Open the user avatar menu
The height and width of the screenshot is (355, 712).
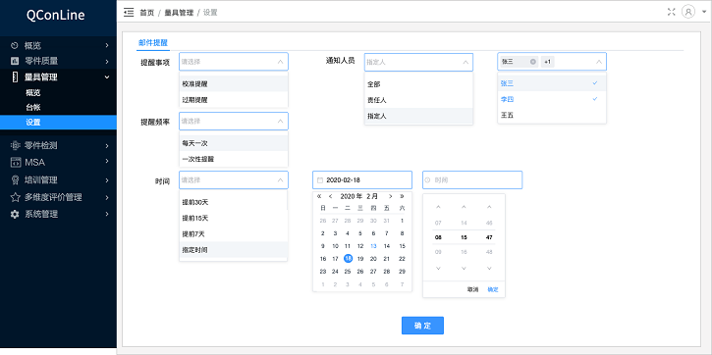tap(688, 12)
